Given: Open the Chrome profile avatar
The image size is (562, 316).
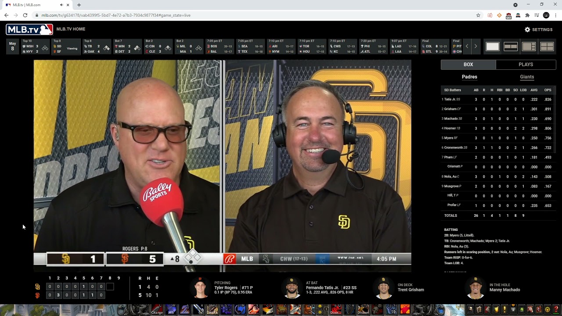Looking at the screenshot, I should tap(546, 15).
